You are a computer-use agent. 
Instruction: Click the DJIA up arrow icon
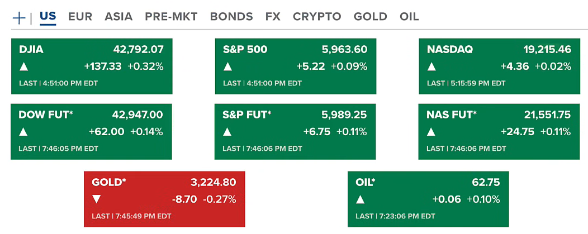(x=24, y=67)
